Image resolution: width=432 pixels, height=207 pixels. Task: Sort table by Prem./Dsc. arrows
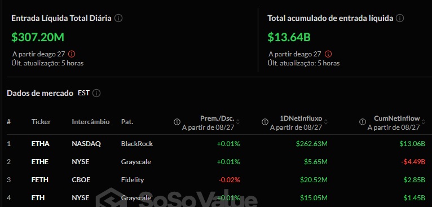[x=238, y=122]
